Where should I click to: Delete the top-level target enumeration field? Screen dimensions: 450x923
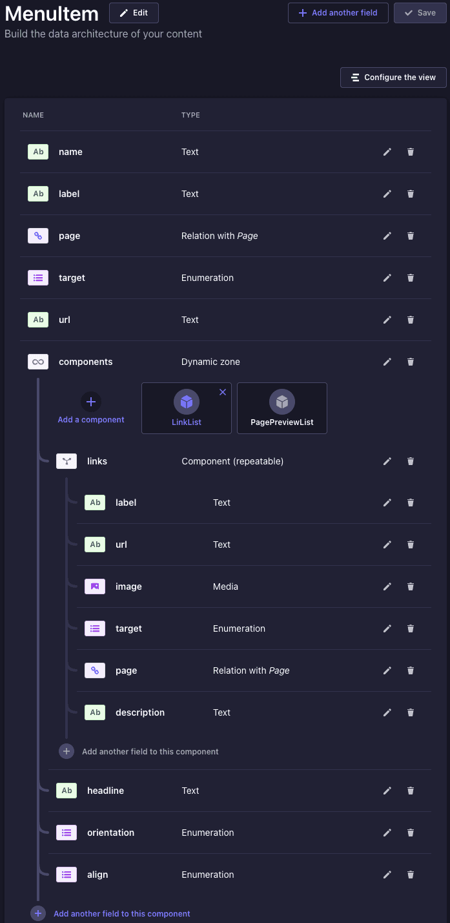tap(411, 278)
